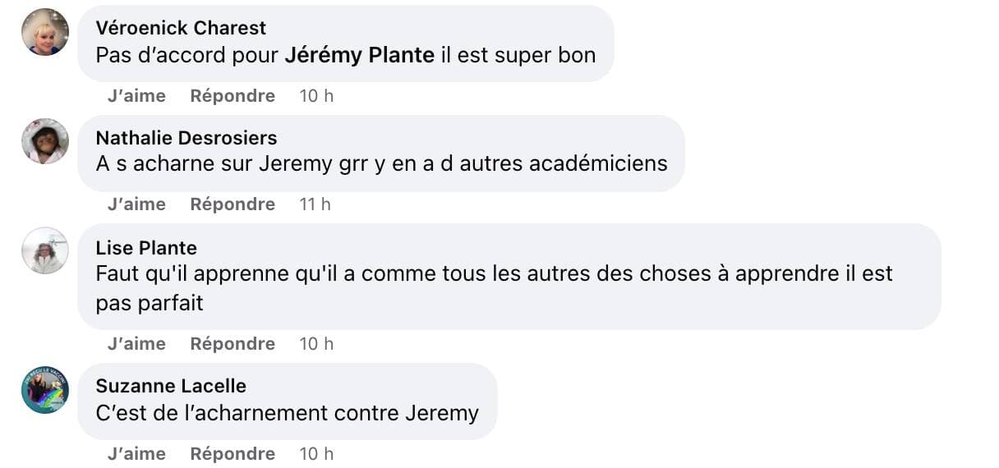Reply to Suzanne Lacelle's comment
Screen dimensions: 999x468
pyautogui.click(x=232, y=454)
